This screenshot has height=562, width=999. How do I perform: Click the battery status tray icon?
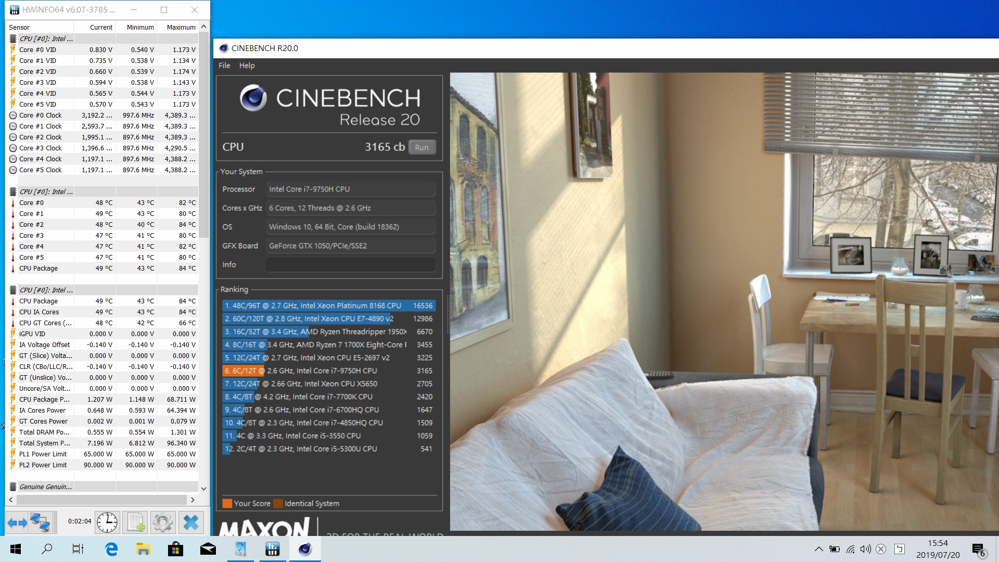click(x=835, y=549)
